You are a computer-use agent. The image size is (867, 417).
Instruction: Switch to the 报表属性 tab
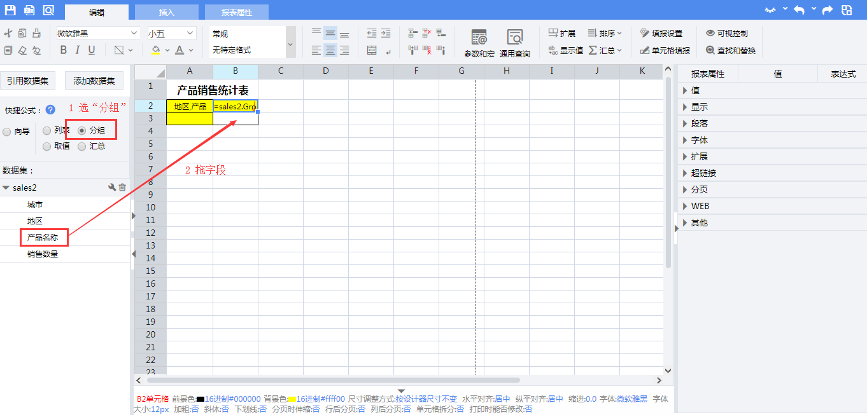point(236,12)
